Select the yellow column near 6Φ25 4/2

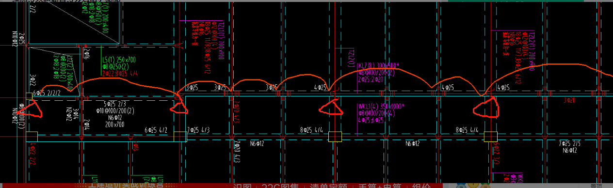(180, 136)
